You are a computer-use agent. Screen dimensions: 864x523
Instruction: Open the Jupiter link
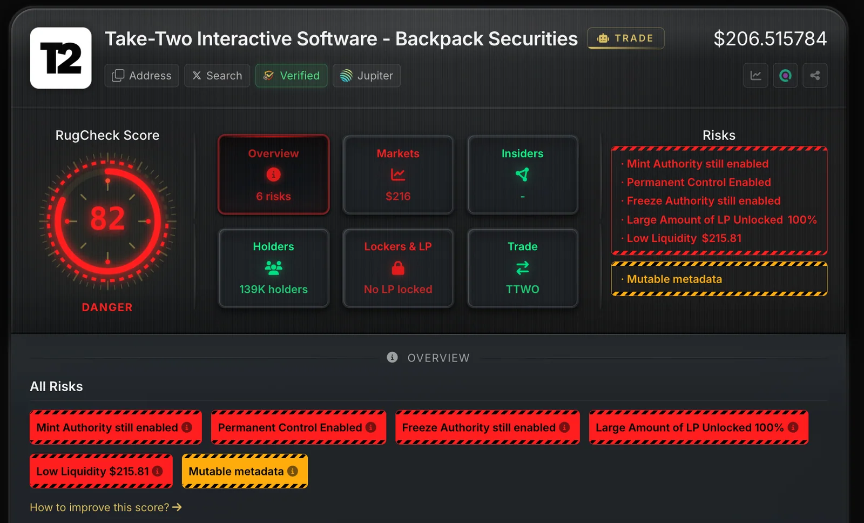(x=367, y=76)
